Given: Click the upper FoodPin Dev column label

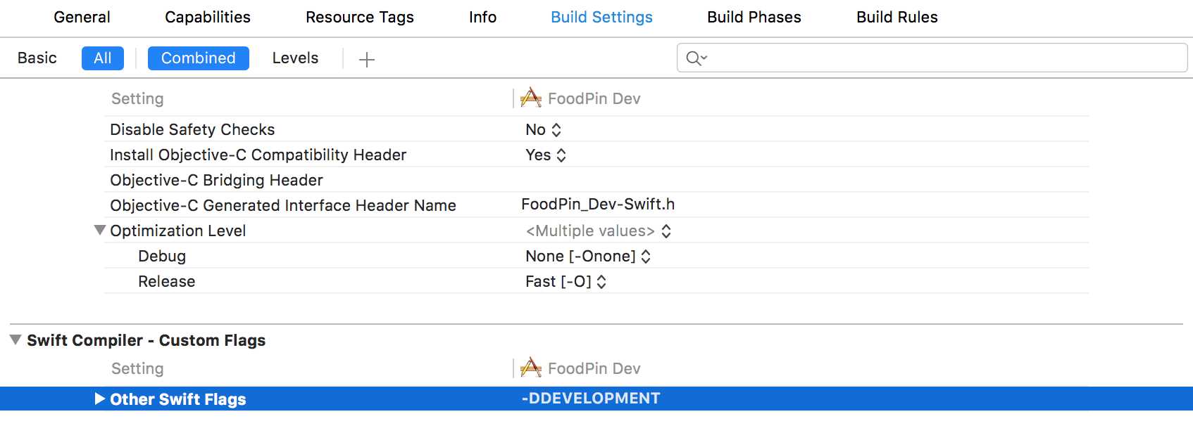Looking at the screenshot, I should point(594,98).
